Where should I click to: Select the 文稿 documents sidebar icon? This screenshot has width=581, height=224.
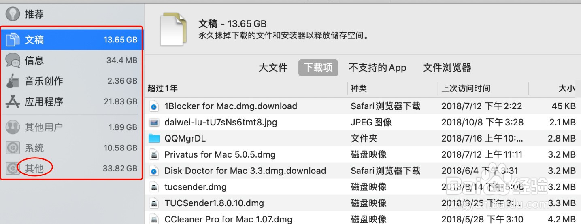tap(13, 40)
